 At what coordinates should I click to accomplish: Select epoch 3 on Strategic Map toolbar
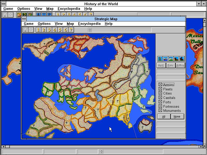coord(49,30)
